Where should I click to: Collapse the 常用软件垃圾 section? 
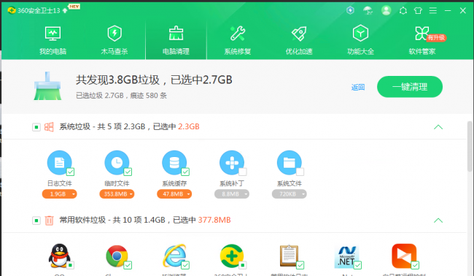click(x=438, y=221)
